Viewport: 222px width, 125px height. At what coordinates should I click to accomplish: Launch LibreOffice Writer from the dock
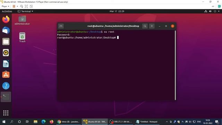(x=6, y=64)
